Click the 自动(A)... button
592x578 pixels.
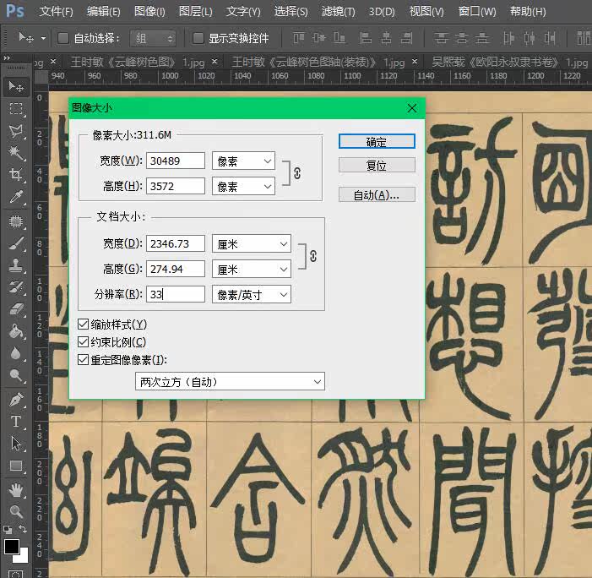pyautogui.click(x=377, y=194)
